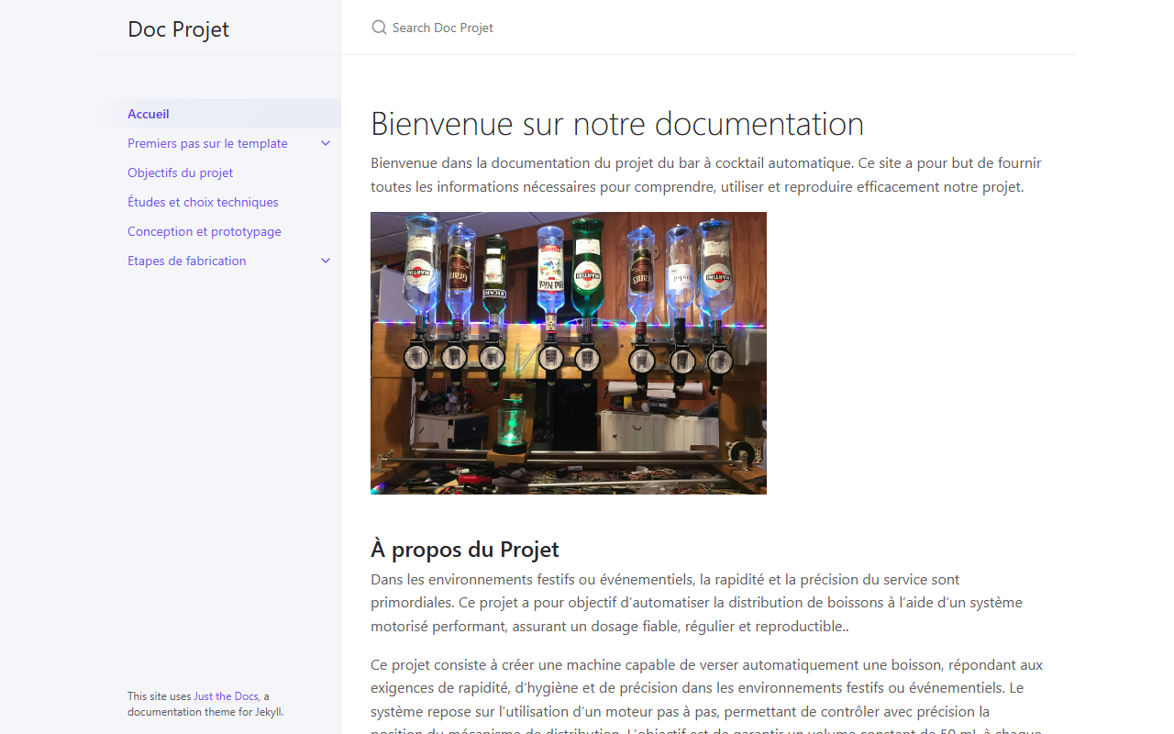Image resolution: width=1174 pixels, height=734 pixels.
Task: Go to Objectifs du projet
Action: [181, 172]
